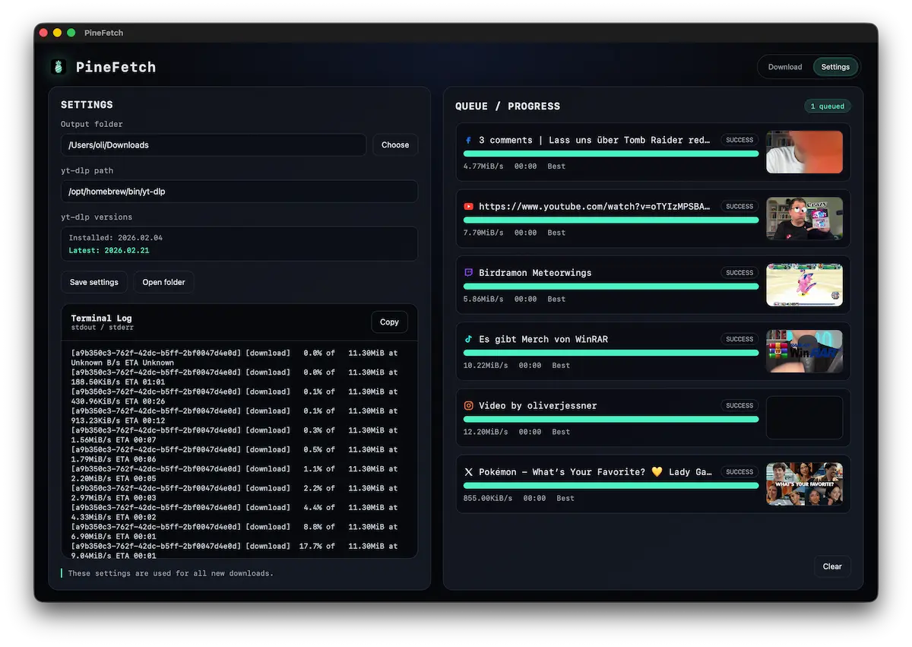Click the progress bar on the Birdramon download
The width and height of the screenshot is (912, 647).
click(608, 287)
